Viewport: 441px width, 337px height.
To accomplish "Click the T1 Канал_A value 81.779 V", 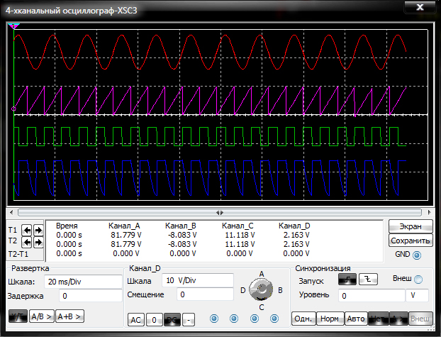I will click(126, 235).
